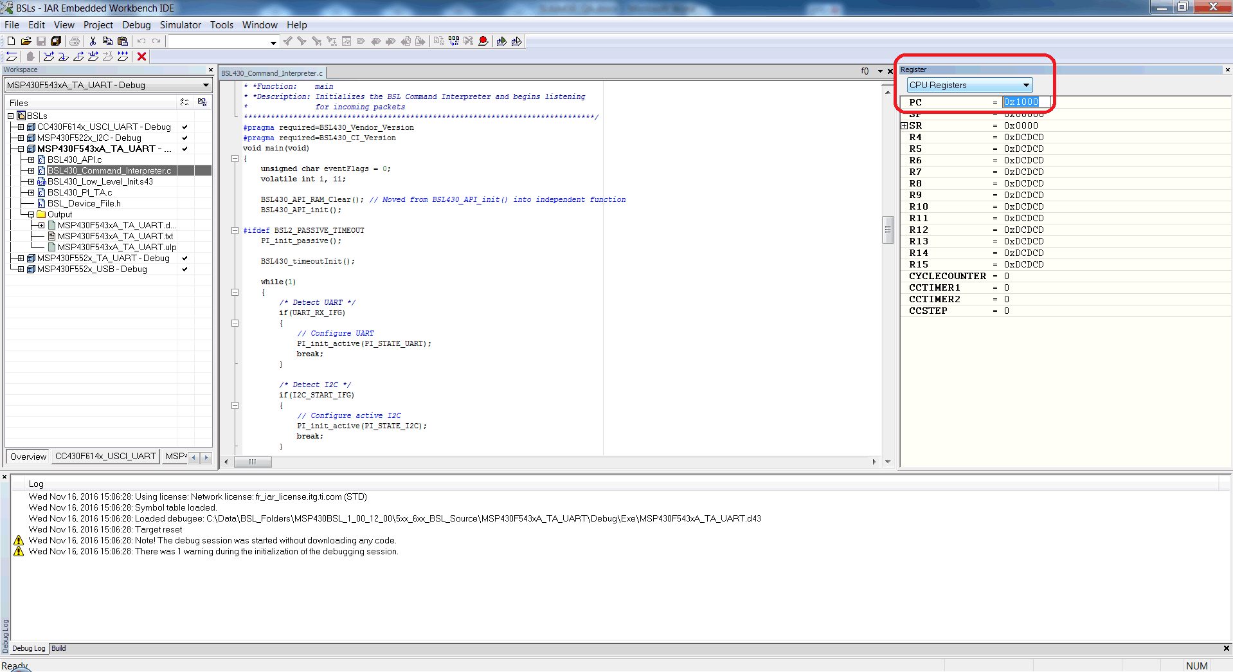This screenshot has width=1233, height=672.
Task: Click the Download and Debug icon
Action: point(501,41)
